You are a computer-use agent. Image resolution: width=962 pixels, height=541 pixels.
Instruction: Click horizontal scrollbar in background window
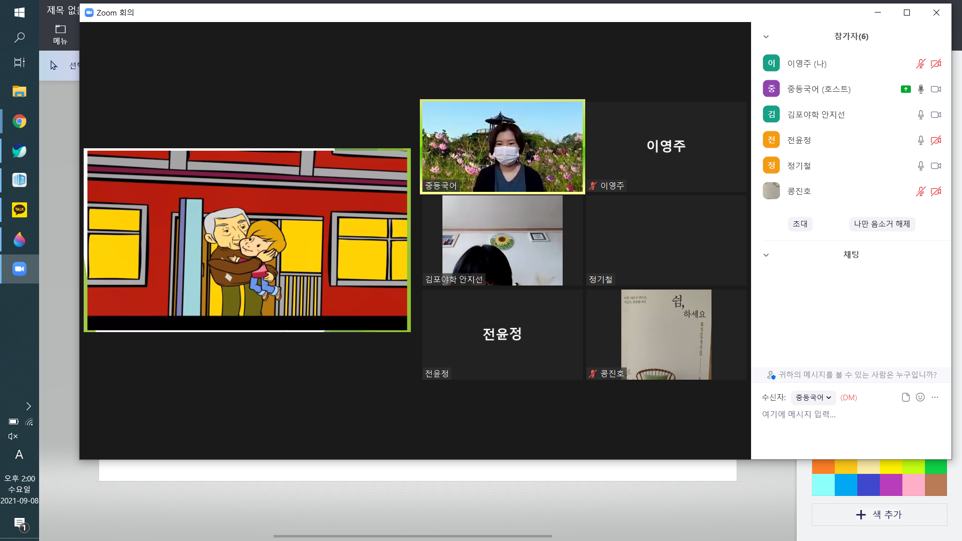(x=413, y=536)
